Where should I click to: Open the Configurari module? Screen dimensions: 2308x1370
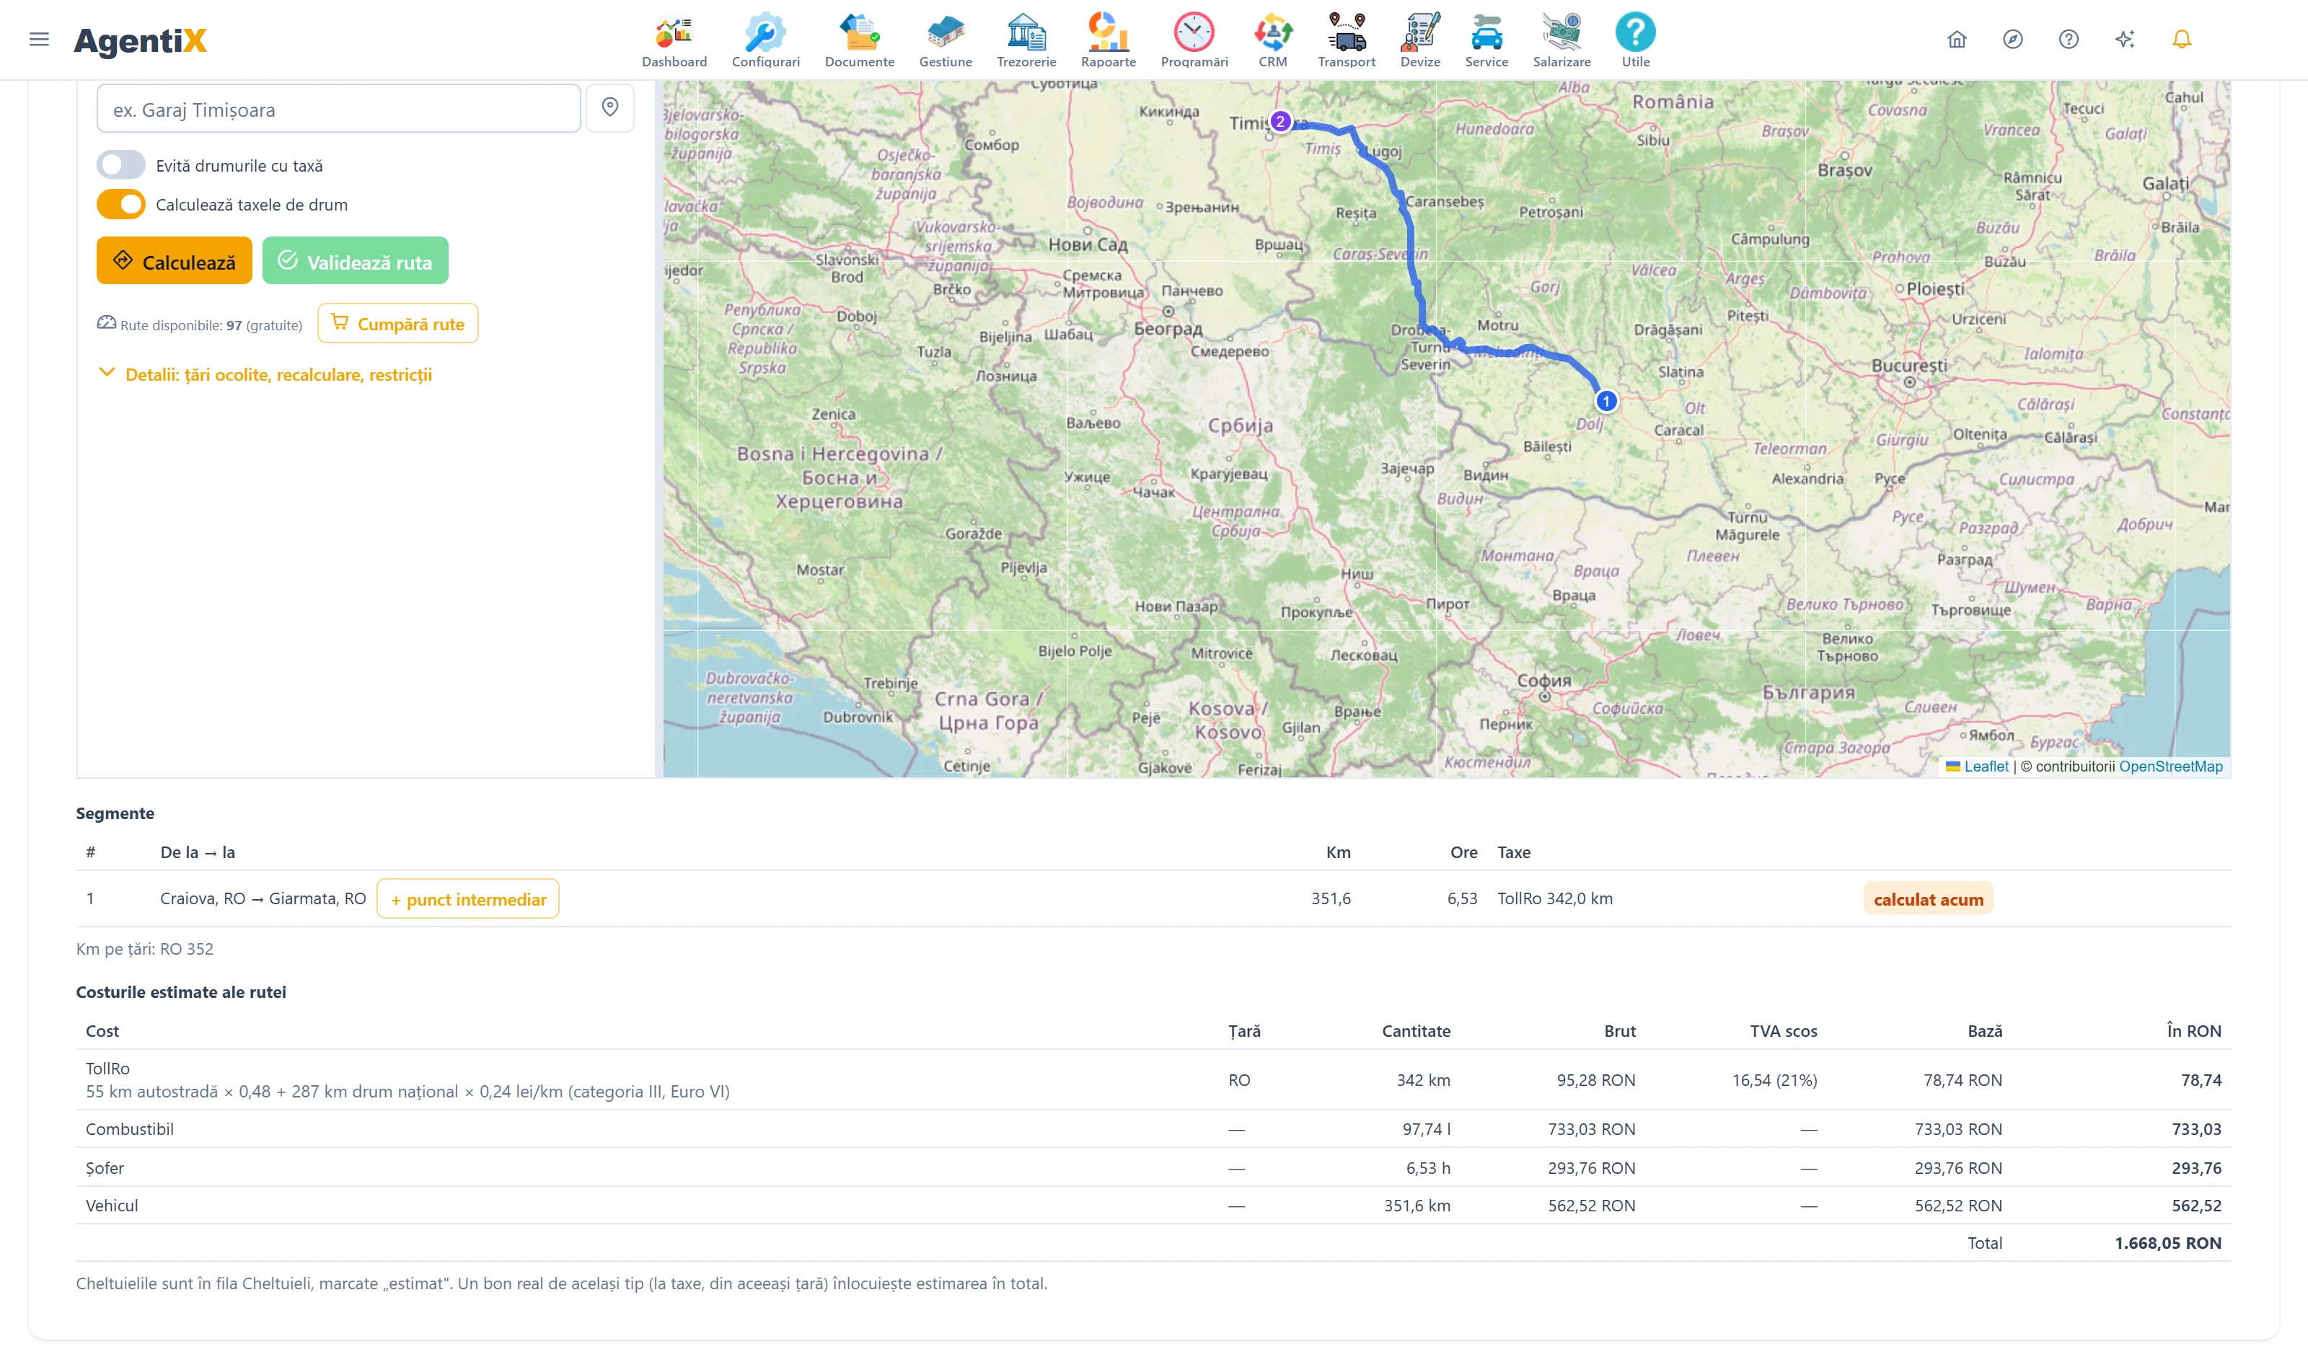[765, 40]
